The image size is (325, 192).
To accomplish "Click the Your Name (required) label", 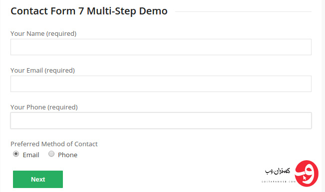I will coord(43,34).
